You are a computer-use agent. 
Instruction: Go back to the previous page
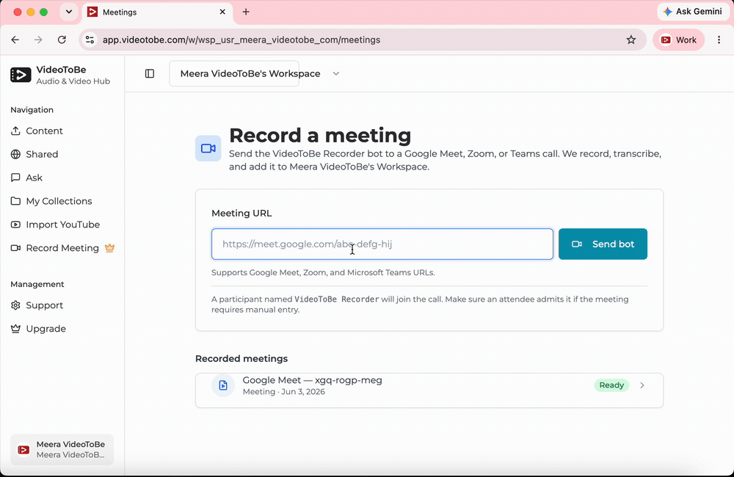(15, 40)
